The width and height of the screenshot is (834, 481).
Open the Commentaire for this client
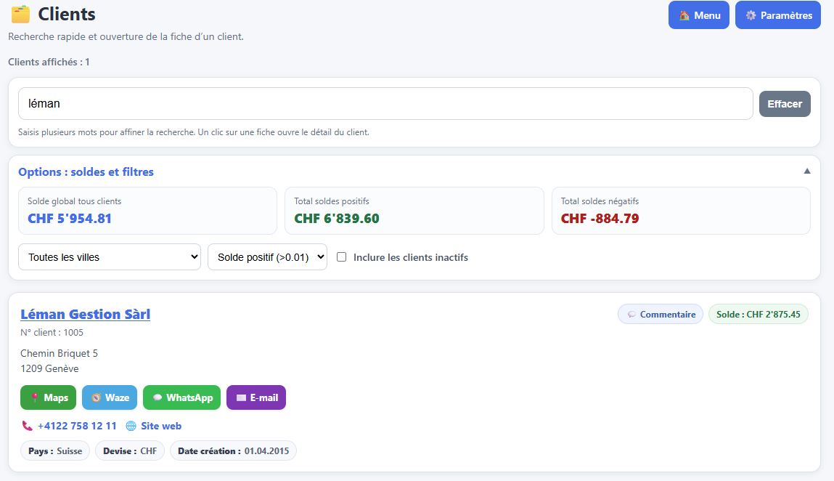click(661, 315)
